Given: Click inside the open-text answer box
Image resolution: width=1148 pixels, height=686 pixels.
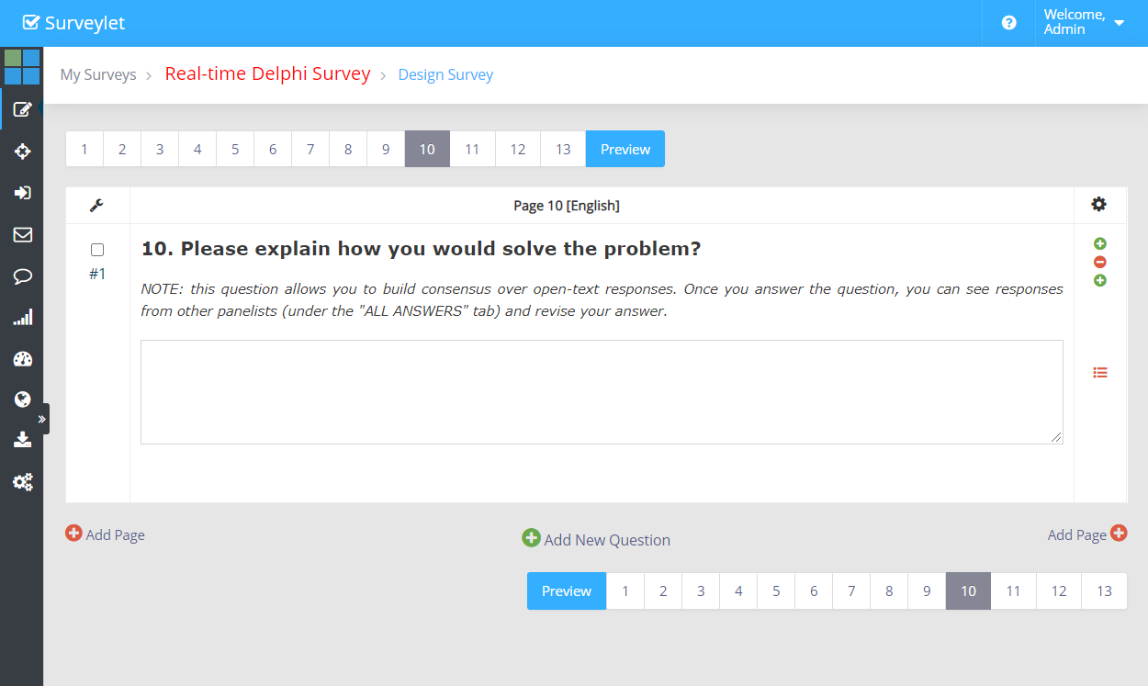Looking at the screenshot, I should click(601, 392).
